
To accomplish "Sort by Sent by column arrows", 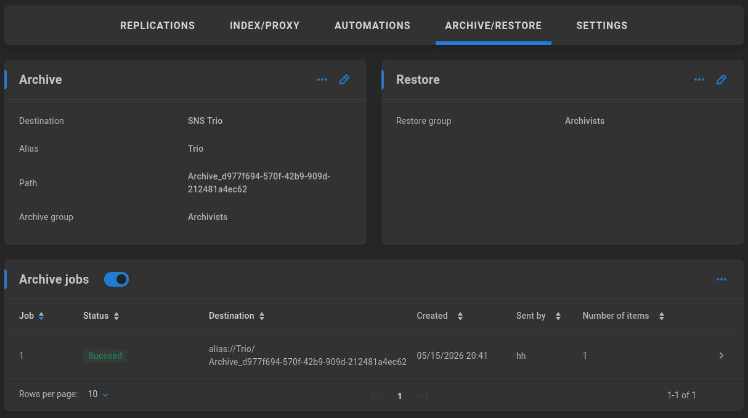I will click(x=558, y=316).
